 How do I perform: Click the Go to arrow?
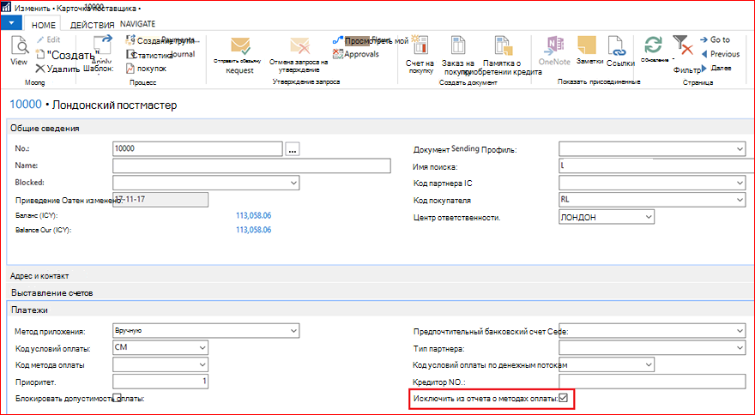[x=704, y=39]
